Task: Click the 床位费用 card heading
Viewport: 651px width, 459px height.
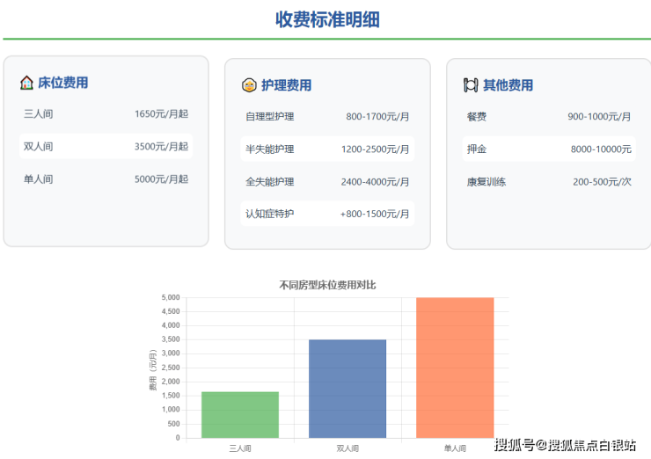Action: coord(62,83)
